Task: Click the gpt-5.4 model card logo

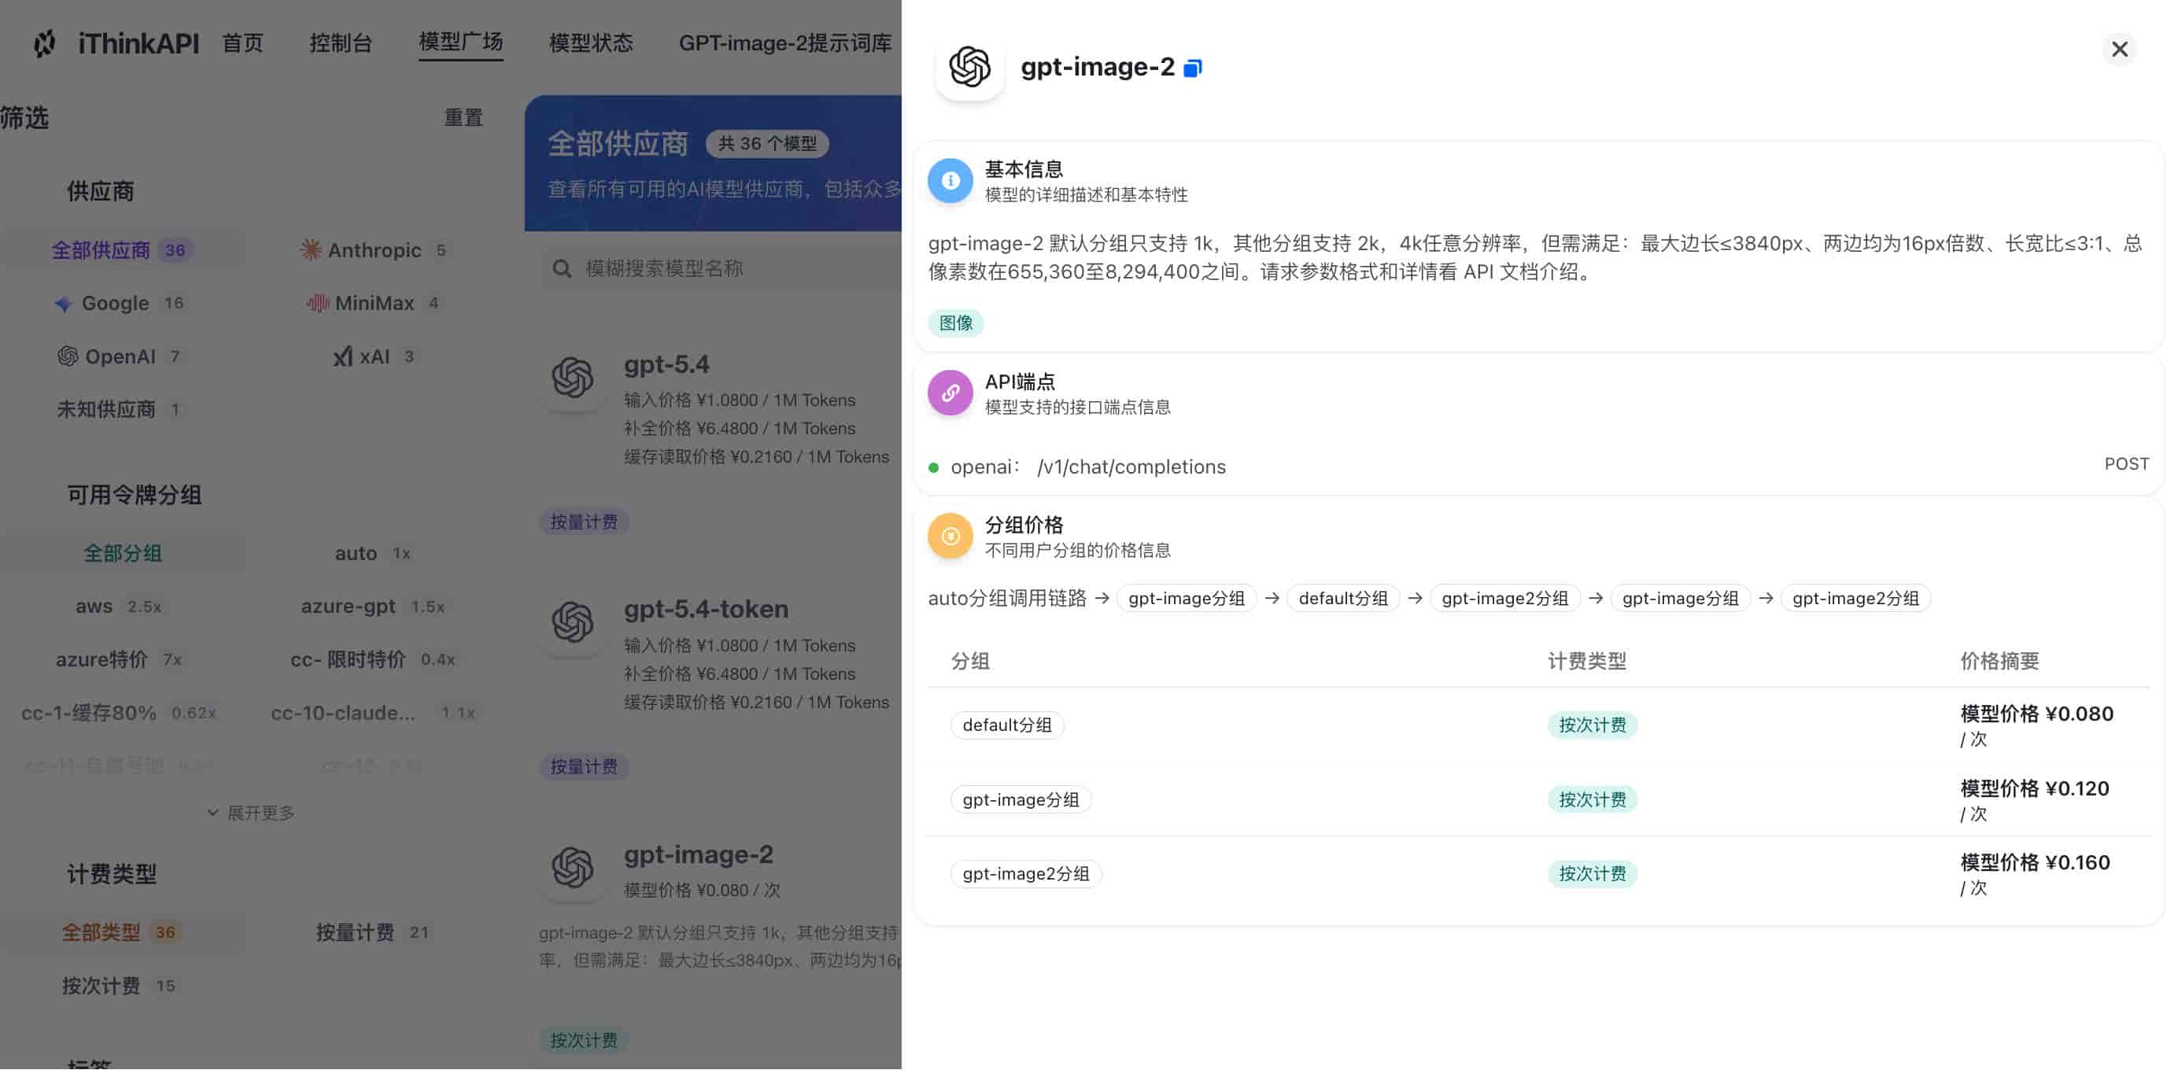Action: [x=573, y=377]
